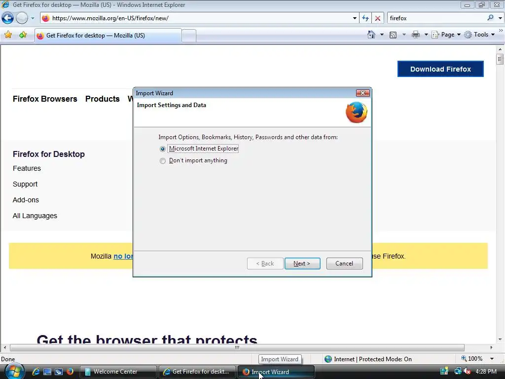Click the Home icon in toolbar
505x379 pixels.
tap(371, 35)
